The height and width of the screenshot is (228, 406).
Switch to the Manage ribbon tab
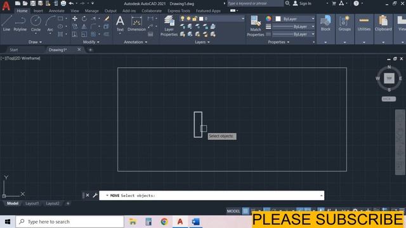[91, 11]
